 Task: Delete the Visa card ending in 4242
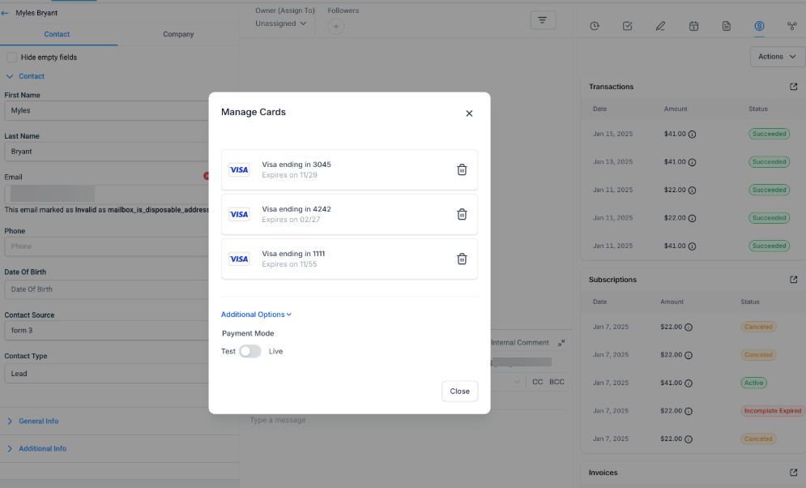tap(462, 215)
